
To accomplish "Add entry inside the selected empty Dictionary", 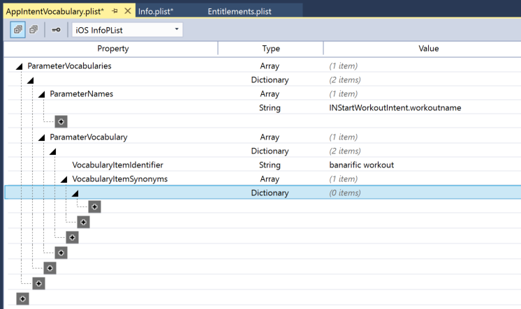I will 94,206.
